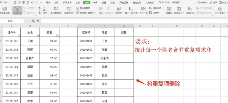Click the 分列 split column tool
This screenshot has width=228, height=103.
(101, 10)
